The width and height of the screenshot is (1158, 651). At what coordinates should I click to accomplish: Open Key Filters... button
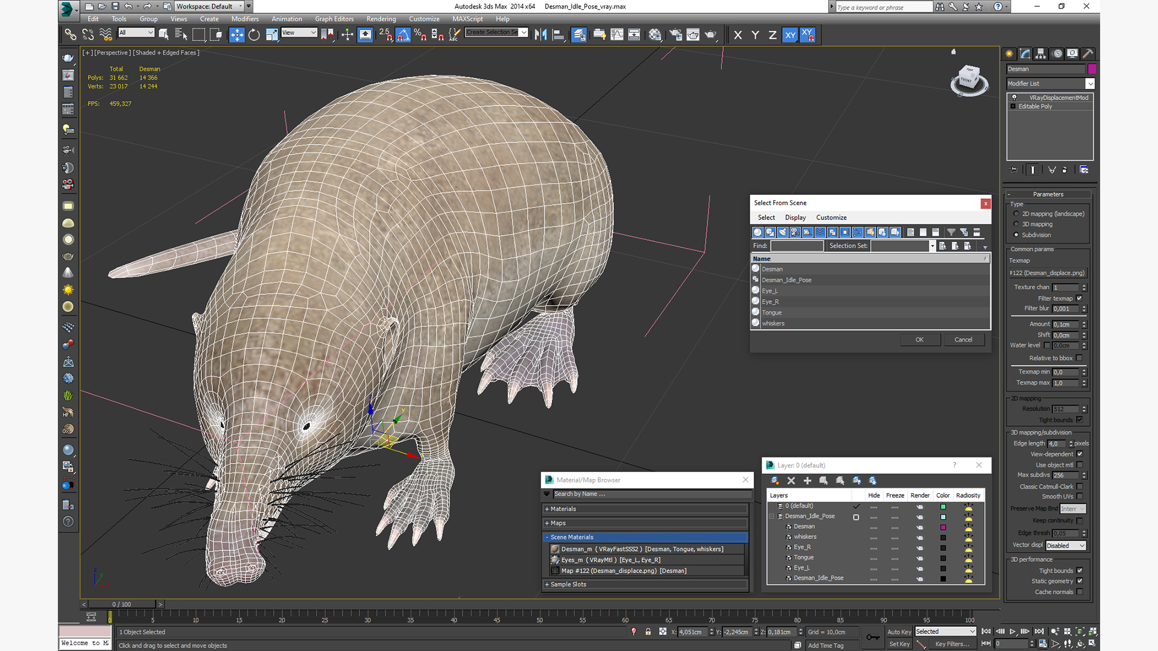[x=952, y=644]
